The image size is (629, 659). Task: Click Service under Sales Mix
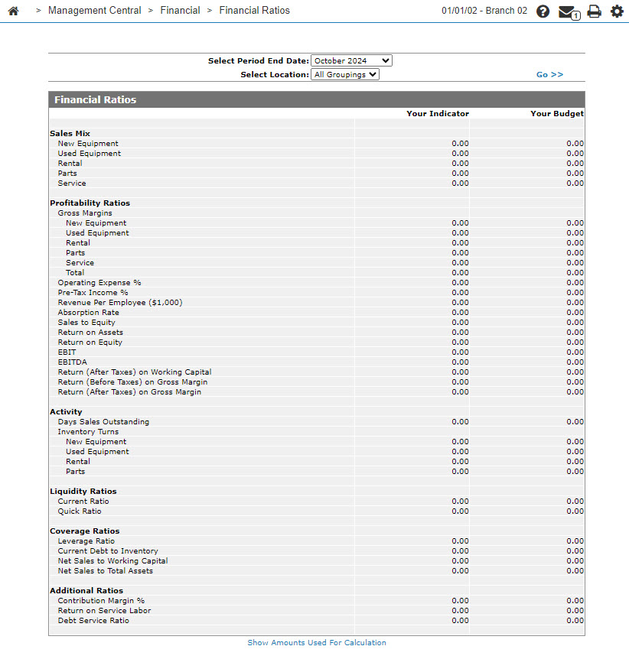pyautogui.click(x=72, y=183)
